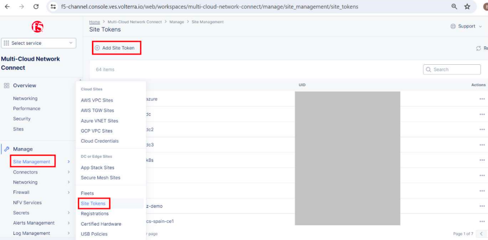
Task: Click the Manage breadcrumb link
Action: point(177,22)
